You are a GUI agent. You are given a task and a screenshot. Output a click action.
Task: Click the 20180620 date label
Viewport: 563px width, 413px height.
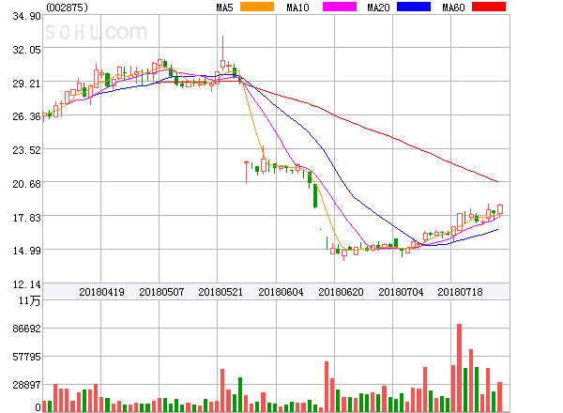pos(341,292)
